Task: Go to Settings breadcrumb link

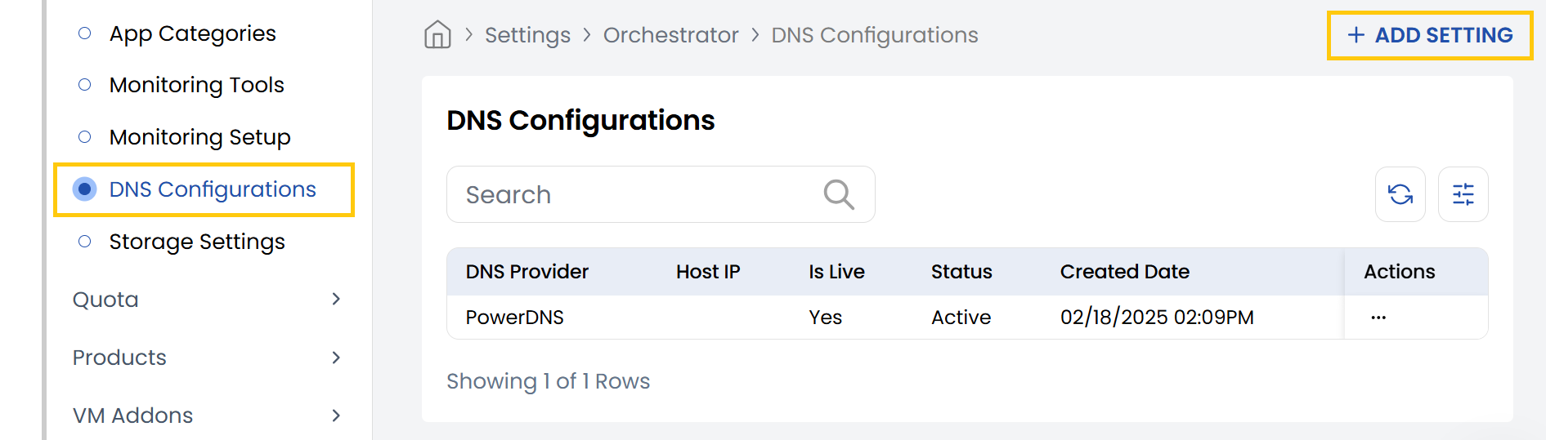Action: point(527,35)
